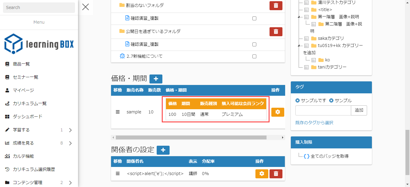This screenshot has height=187, width=410.
Task: Tick the sakaカテゴリ category checkbox
Action: pyautogui.click(x=306, y=38)
